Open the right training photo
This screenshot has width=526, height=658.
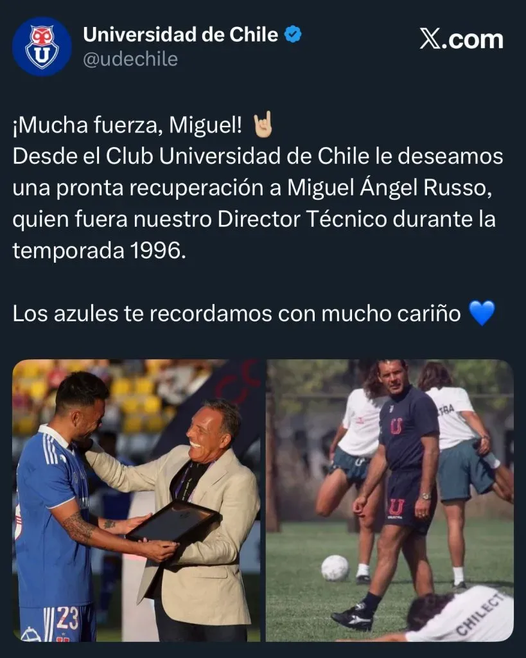(390, 500)
